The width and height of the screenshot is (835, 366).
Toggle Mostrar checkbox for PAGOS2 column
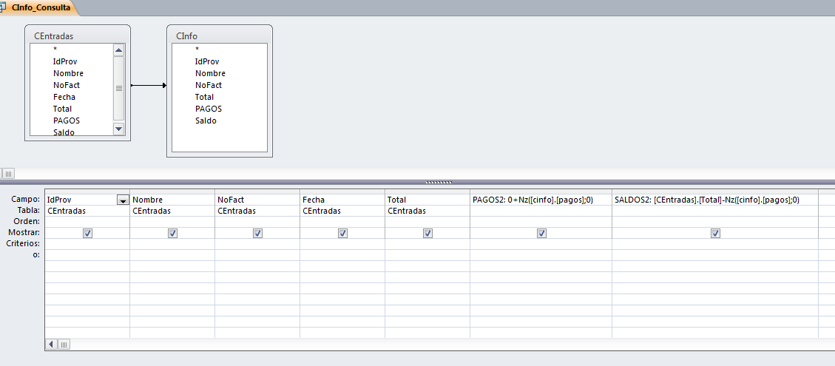(541, 234)
